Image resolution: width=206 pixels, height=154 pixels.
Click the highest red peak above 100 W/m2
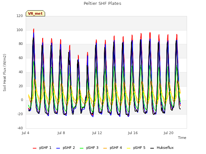tap(34, 29)
